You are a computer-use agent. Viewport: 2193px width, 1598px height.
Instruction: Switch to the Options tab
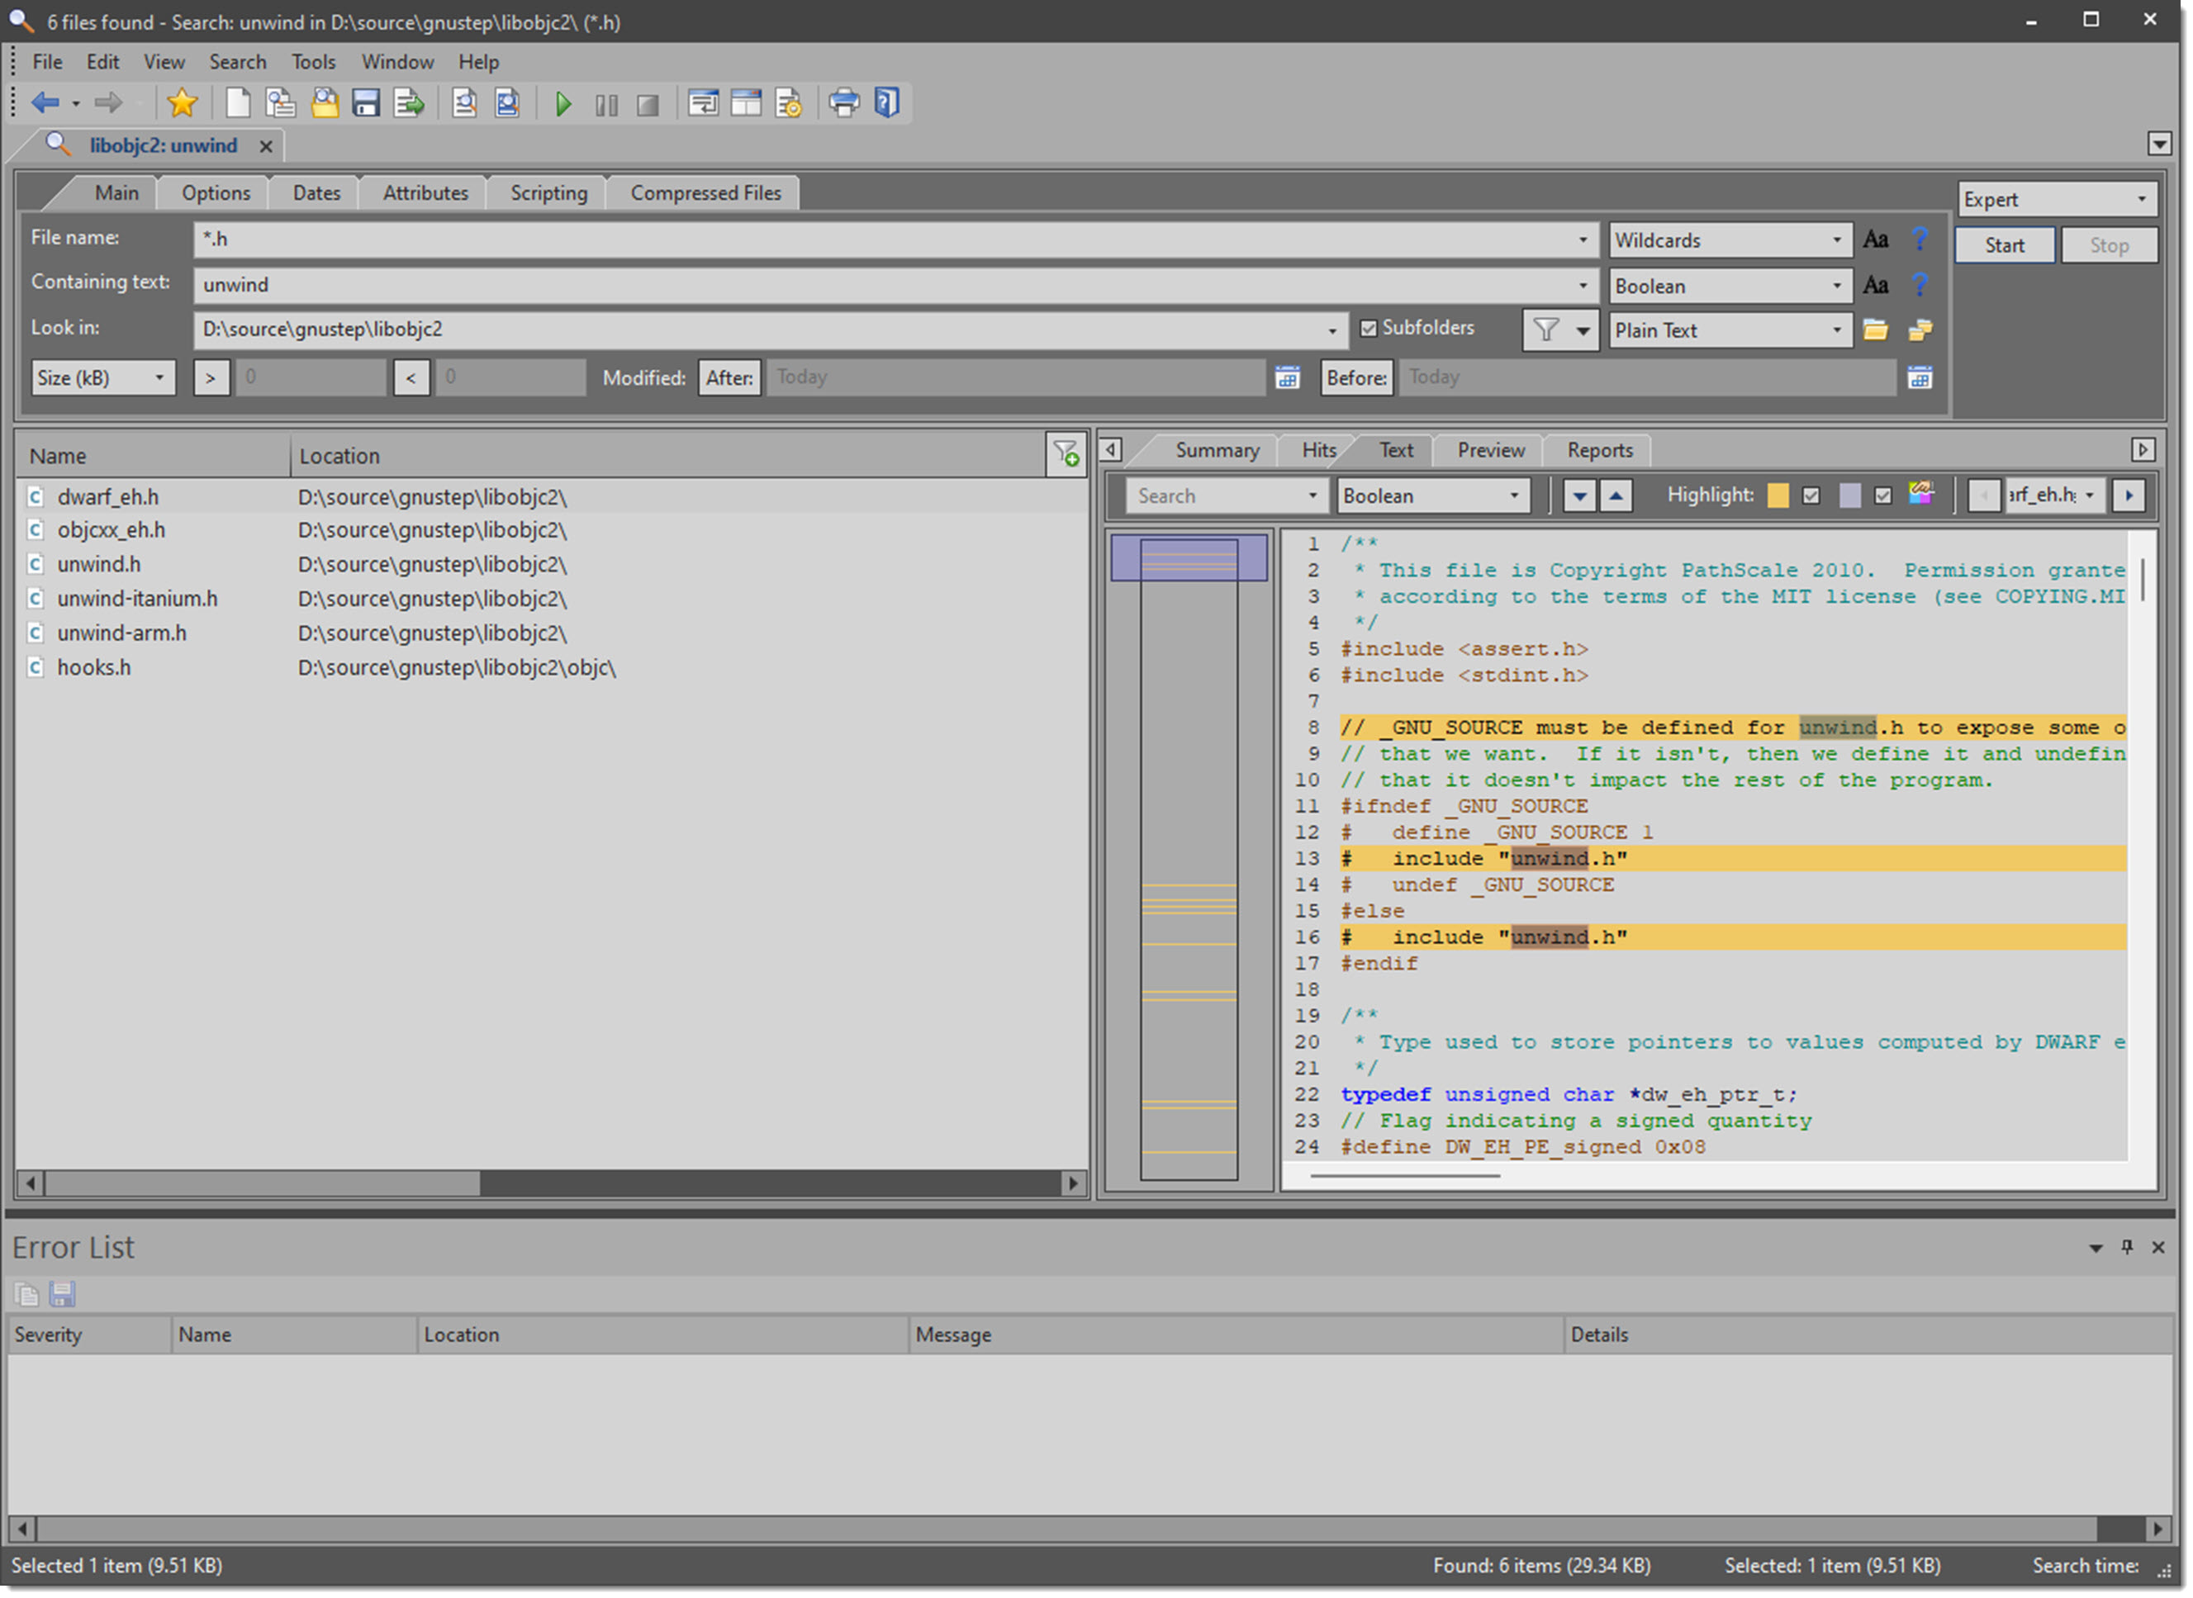(216, 193)
